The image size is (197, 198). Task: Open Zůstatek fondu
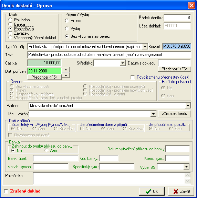pyautogui.click(x=174, y=114)
